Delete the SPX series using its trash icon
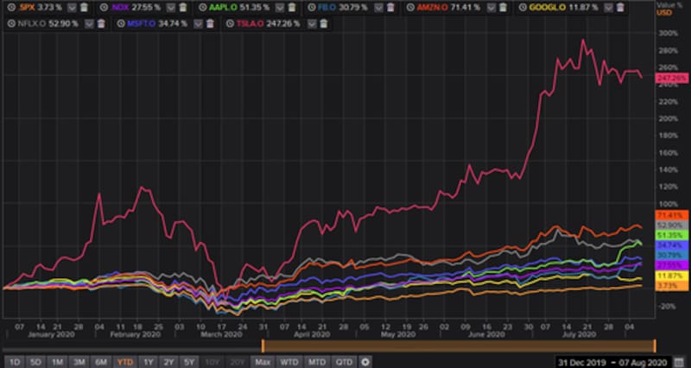Viewport: 691px width, 368px height. tap(83, 7)
